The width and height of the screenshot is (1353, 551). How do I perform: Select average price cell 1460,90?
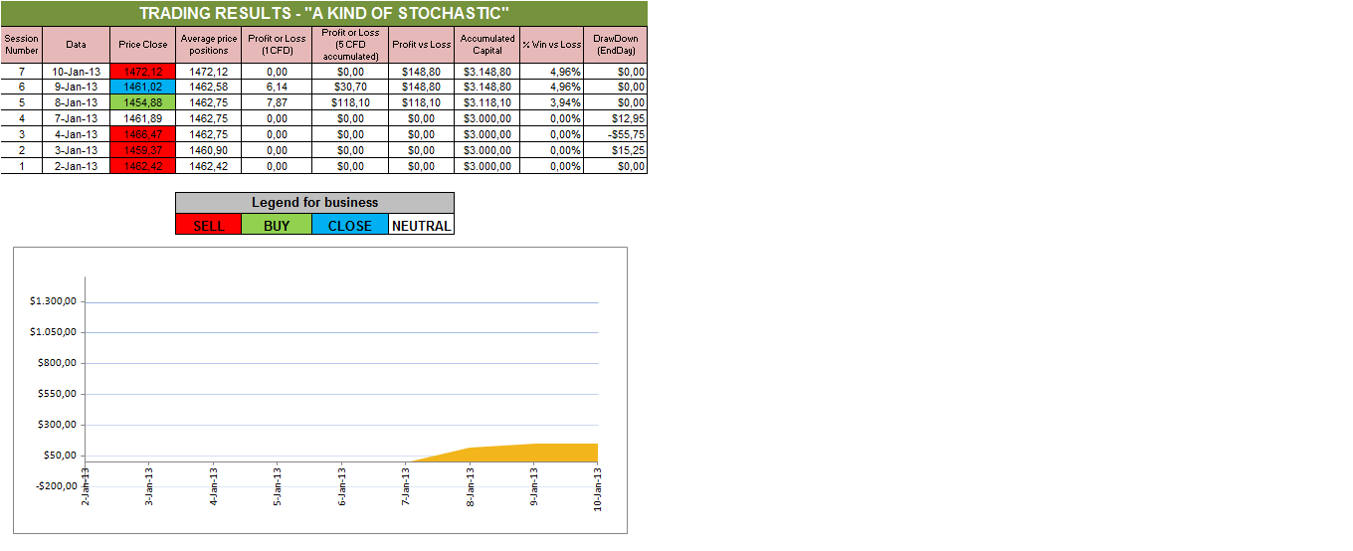(209, 150)
